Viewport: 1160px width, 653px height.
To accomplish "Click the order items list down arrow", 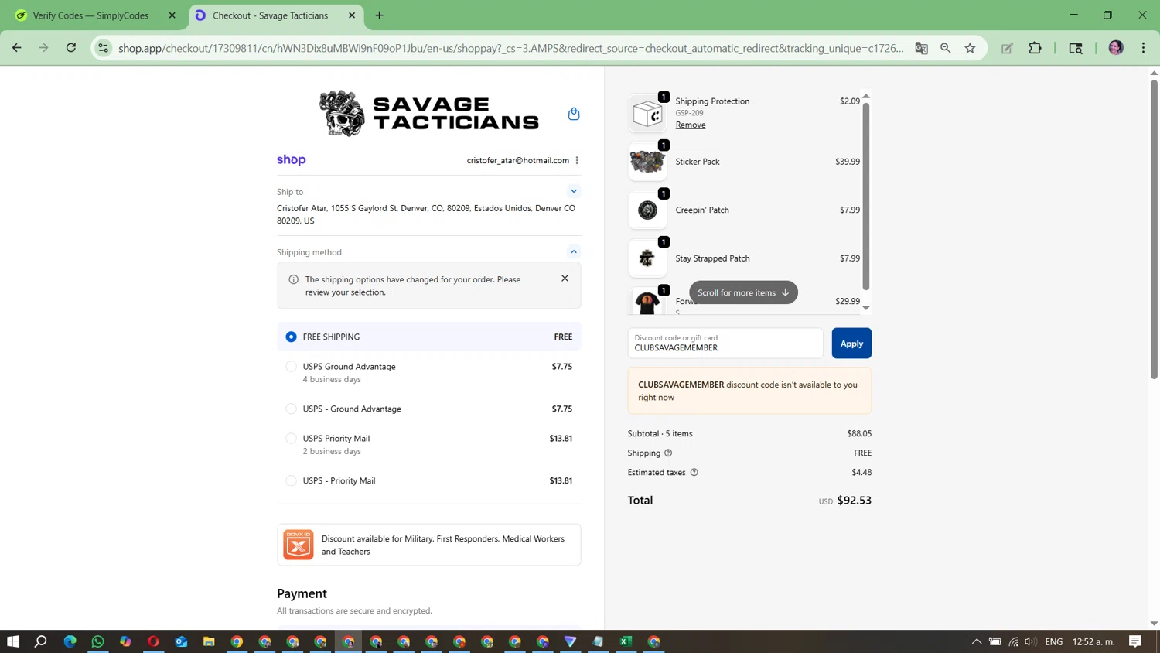I will (866, 308).
